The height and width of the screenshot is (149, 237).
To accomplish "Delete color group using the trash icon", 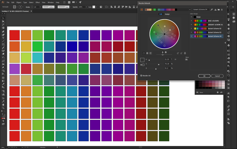I will tap(222, 10).
